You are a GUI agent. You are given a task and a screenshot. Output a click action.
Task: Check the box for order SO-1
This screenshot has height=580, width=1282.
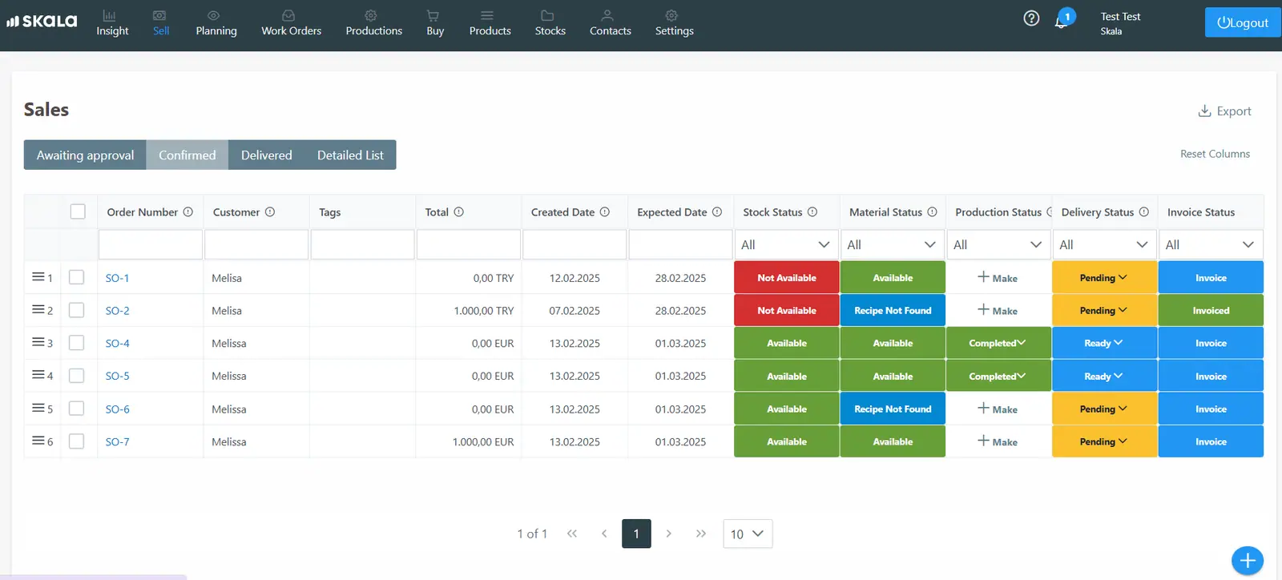77,277
